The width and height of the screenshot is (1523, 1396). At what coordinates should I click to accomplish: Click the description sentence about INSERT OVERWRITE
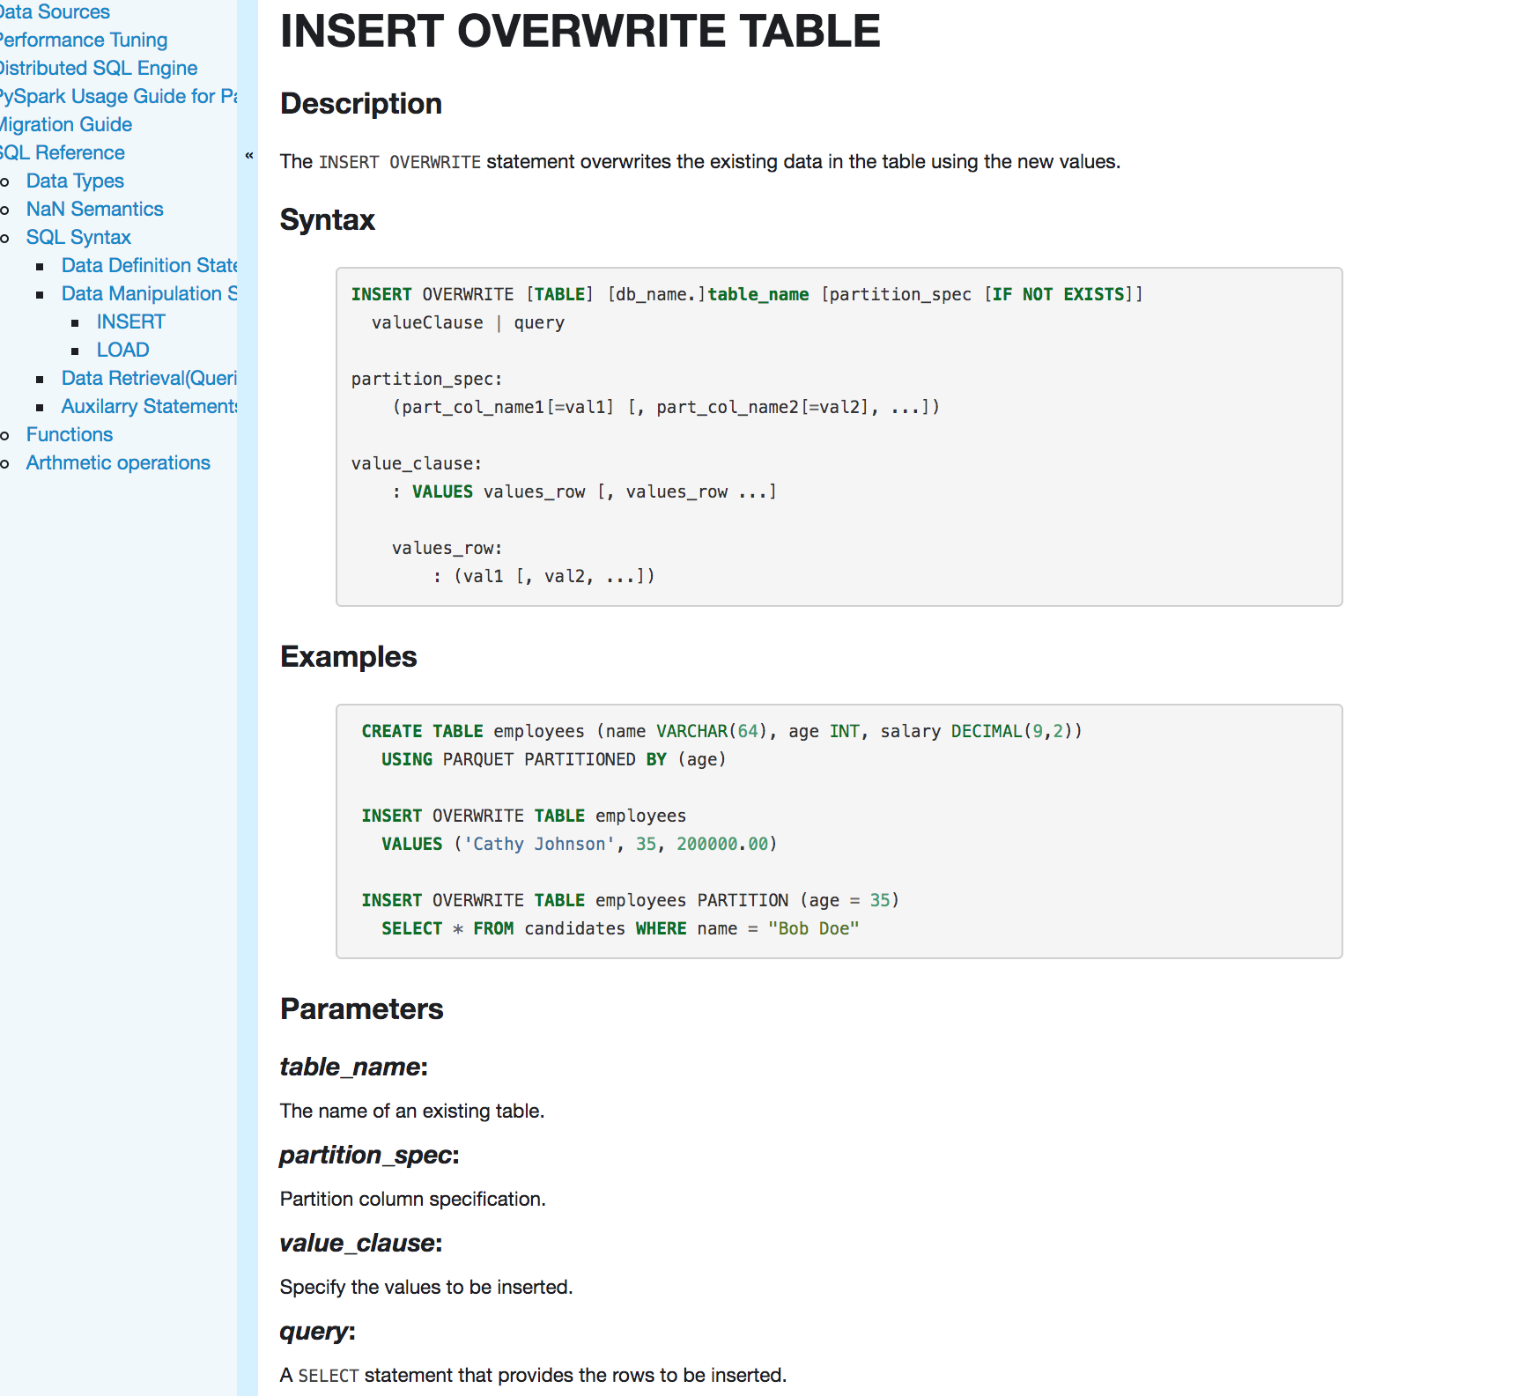click(x=700, y=162)
